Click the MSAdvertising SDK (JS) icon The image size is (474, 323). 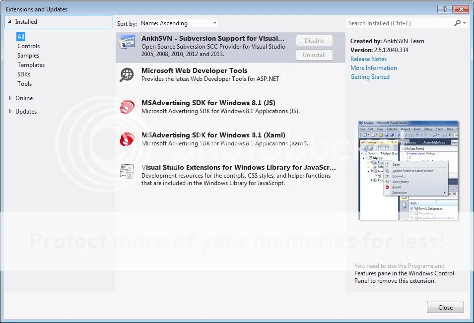pos(127,107)
